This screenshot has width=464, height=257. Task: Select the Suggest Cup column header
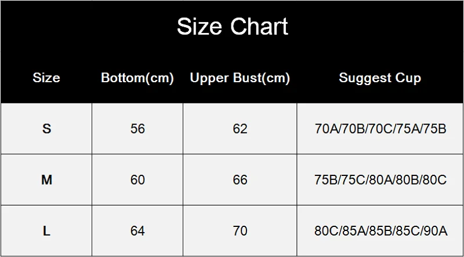380,78
